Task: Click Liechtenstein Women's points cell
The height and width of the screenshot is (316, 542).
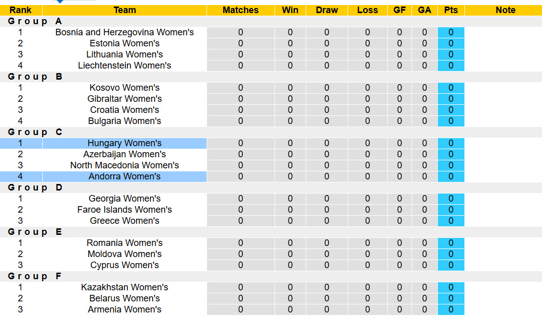Action: 451,66
